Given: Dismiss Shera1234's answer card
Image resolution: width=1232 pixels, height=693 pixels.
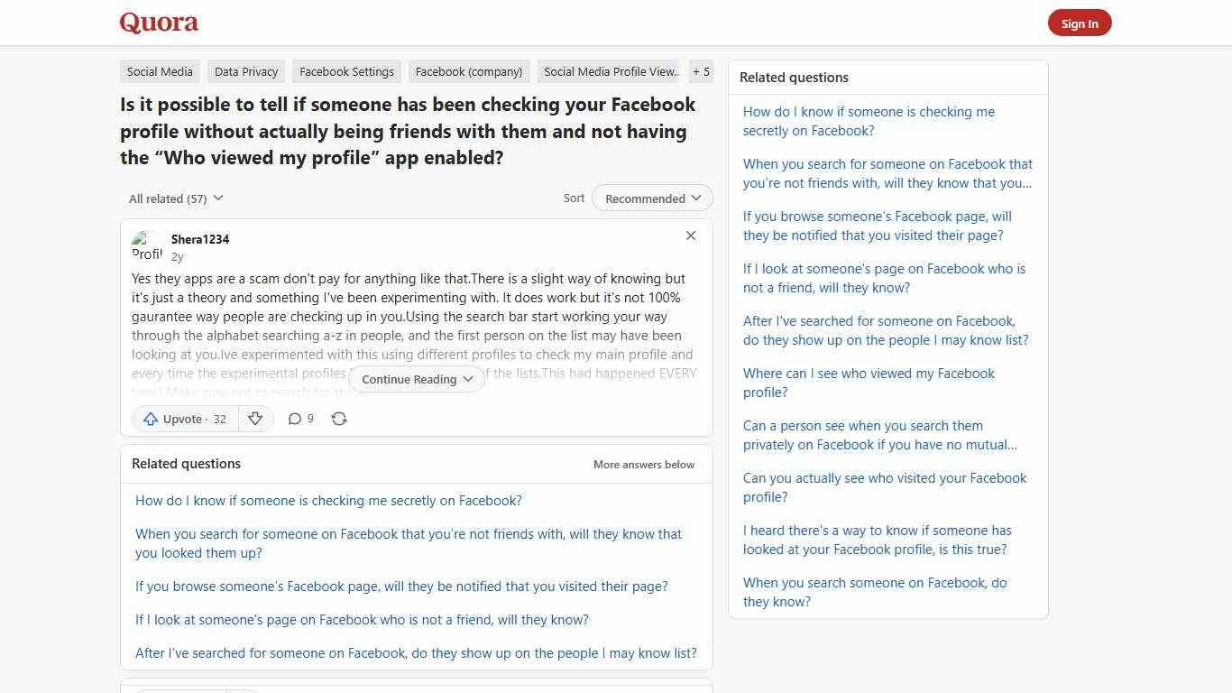Looking at the screenshot, I should tap(690, 236).
